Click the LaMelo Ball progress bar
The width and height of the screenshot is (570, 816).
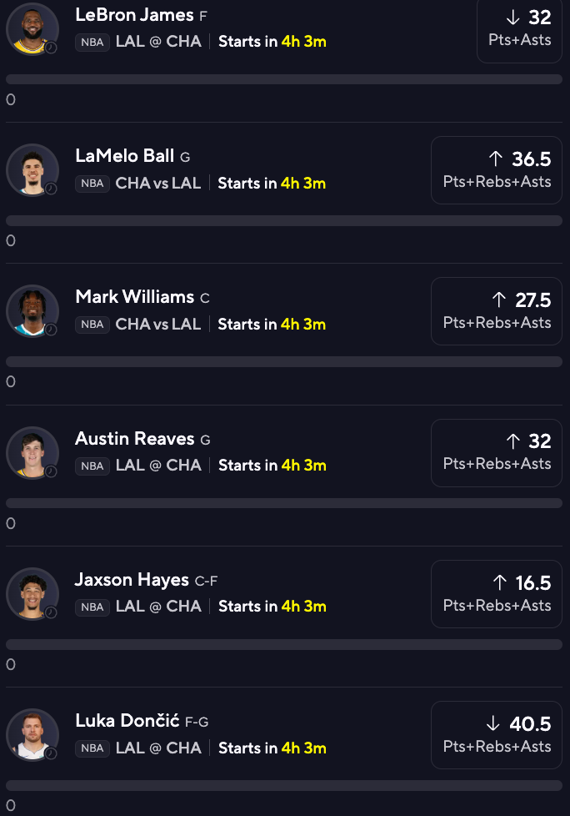coord(284,221)
